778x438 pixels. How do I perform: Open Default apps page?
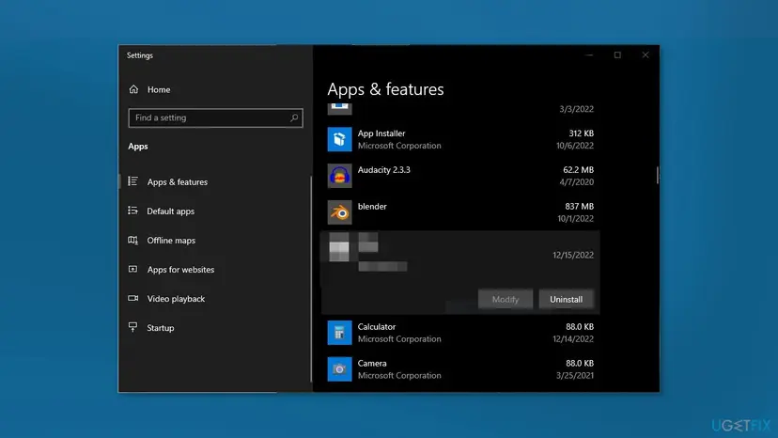[x=171, y=211]
